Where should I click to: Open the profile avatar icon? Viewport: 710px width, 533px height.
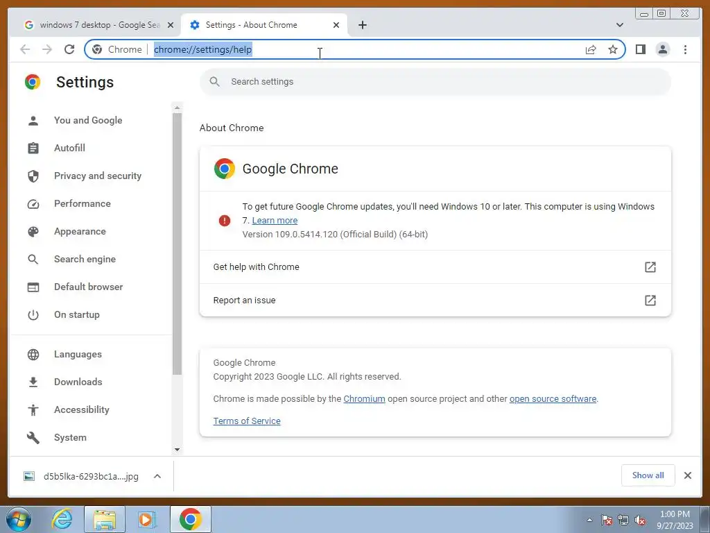pyautogui.click(x=662, y=49)
